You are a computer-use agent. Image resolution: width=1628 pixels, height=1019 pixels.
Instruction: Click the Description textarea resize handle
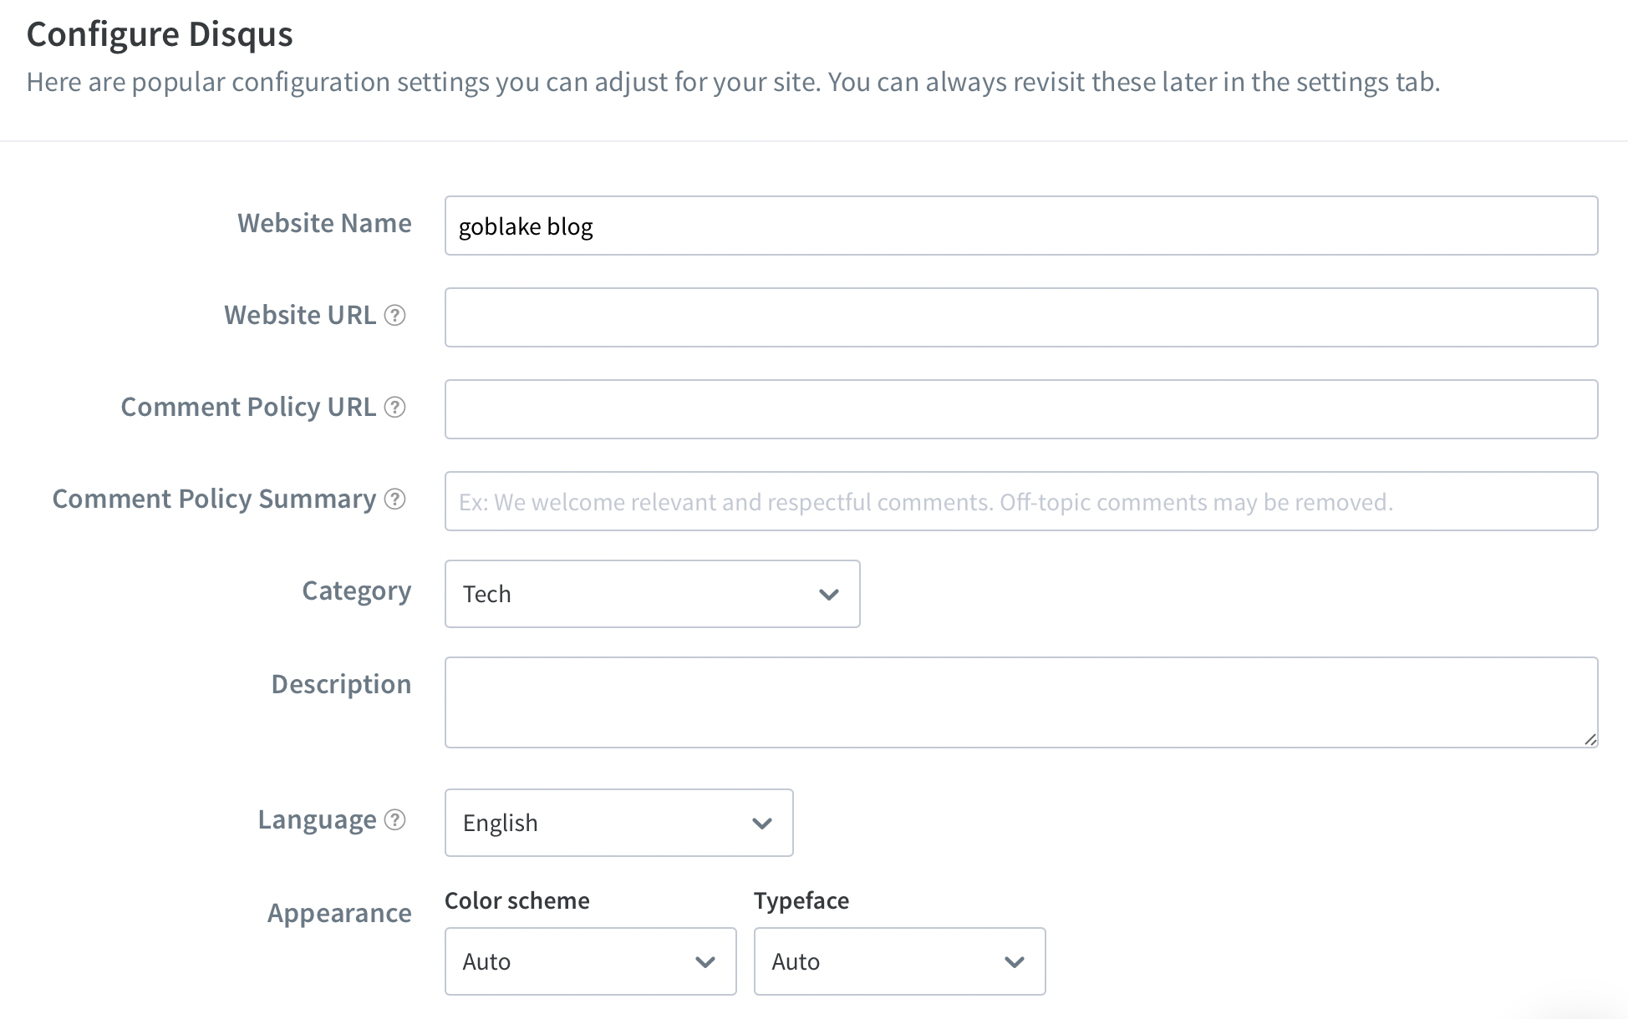(x=1590, y=739)
